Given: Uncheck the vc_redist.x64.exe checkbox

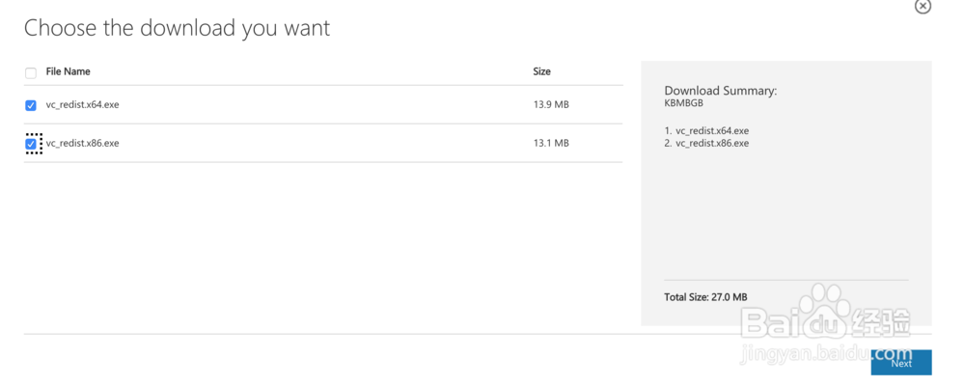Looking at the screenshot, I should tap(31, 105).
